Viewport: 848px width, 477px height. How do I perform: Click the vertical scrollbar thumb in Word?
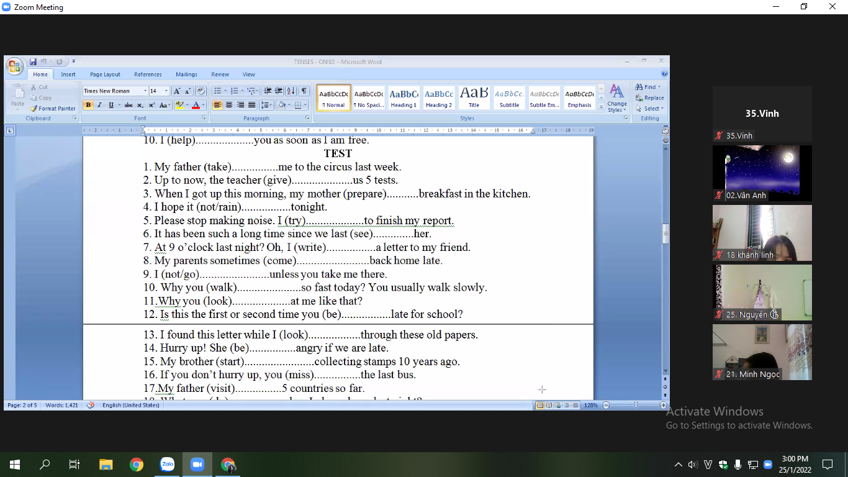pyautogui.click(x=665, y=234)
